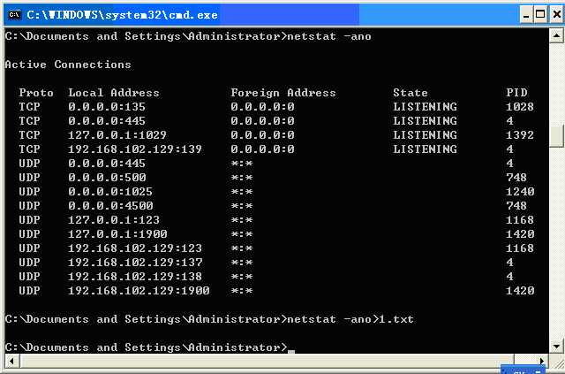Click the title text C:\WINDOWS\system32\cmd.exe
The image size is (565, 374).
click(122, 15)
